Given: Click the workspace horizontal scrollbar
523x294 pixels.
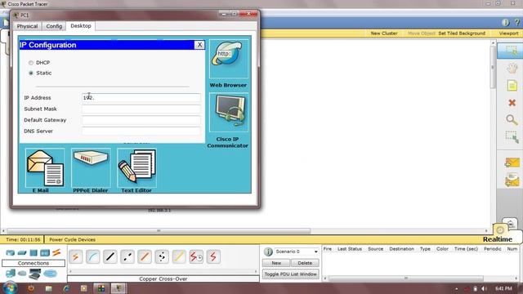Looking at the screenshot, I should (159, 230).
